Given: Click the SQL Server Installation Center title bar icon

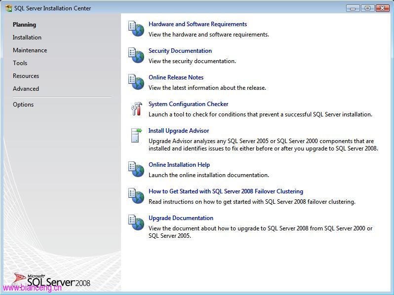Looking at the screenshot, I should (8, 8).
